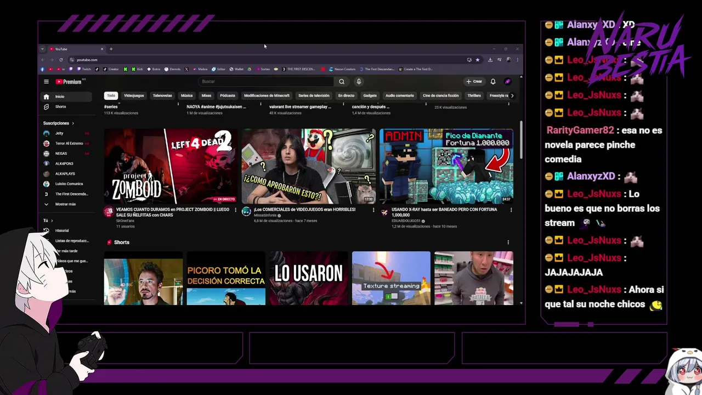Select Modificaciones de Minecraft chip

(267, 95)
